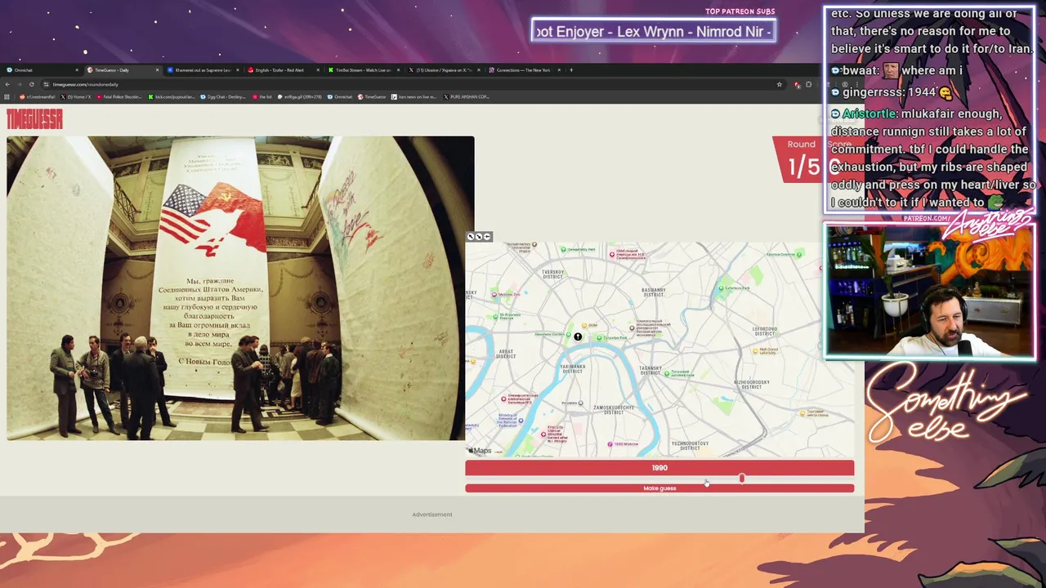Viewport: 1046px width, 588px height.
Task: Bookmark this page with star icon
Action: [780, 84]
